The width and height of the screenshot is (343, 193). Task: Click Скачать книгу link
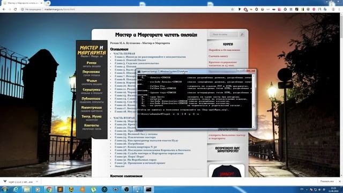pos(218,56)
